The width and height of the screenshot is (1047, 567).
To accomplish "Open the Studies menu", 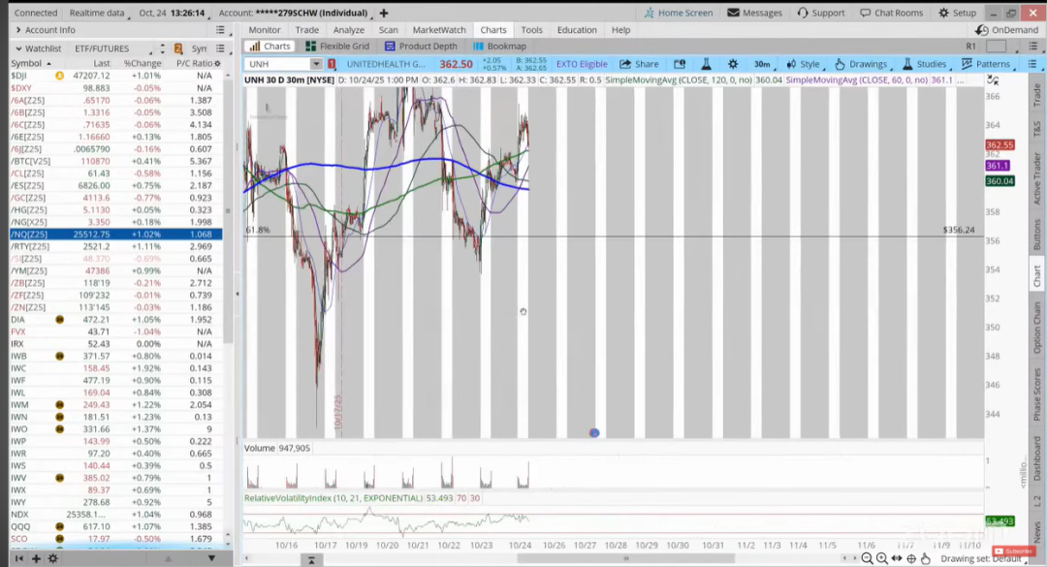I will 925,64.
